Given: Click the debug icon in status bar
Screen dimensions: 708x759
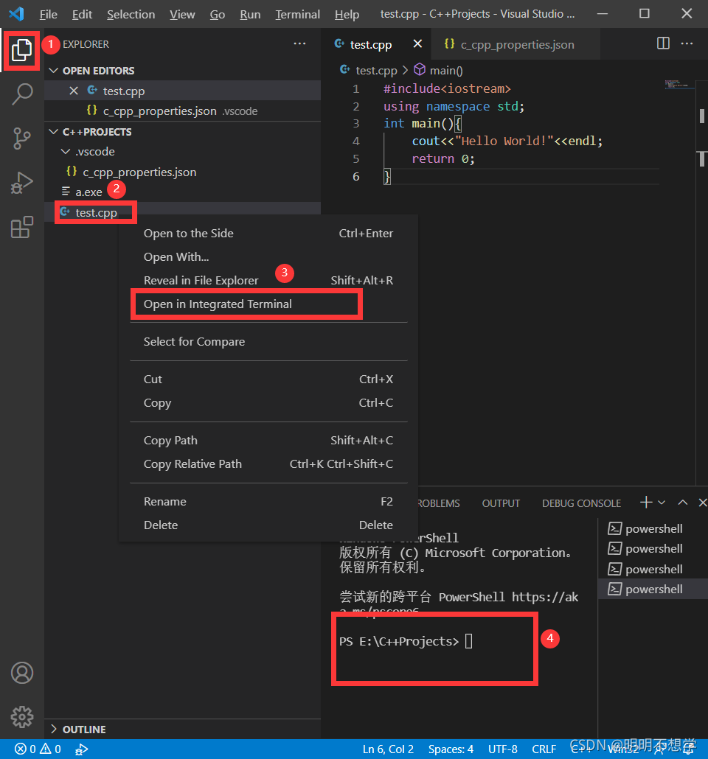Looking at the screenshot, I should click(81, 749).
